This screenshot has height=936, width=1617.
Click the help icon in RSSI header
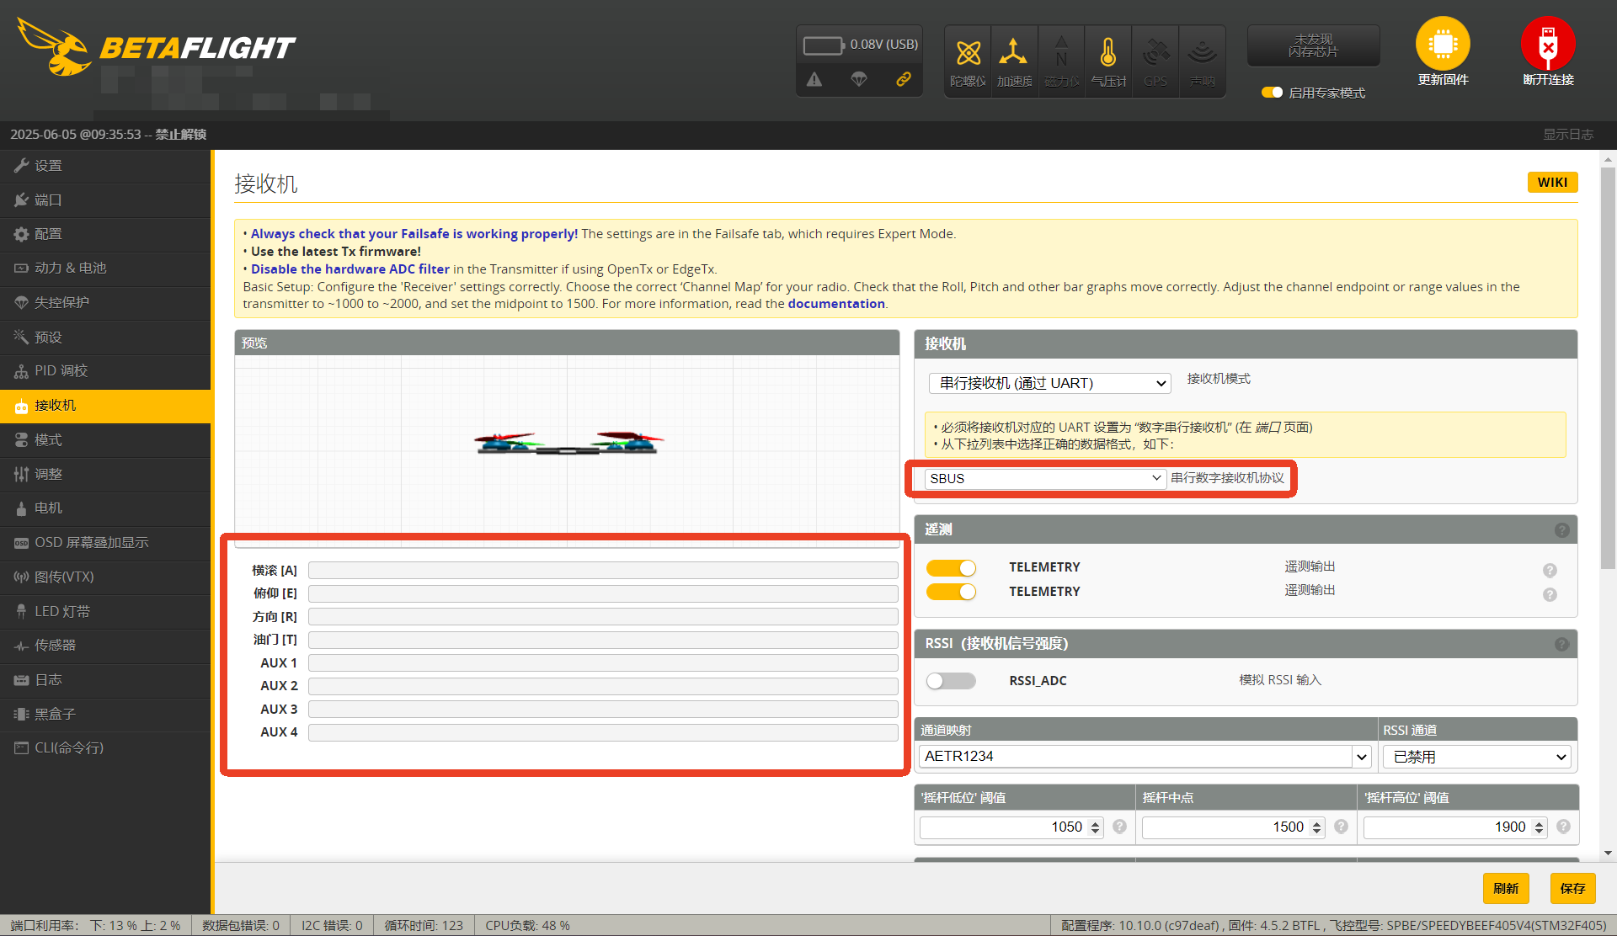pyautogui.click(x=1562, y=644)
